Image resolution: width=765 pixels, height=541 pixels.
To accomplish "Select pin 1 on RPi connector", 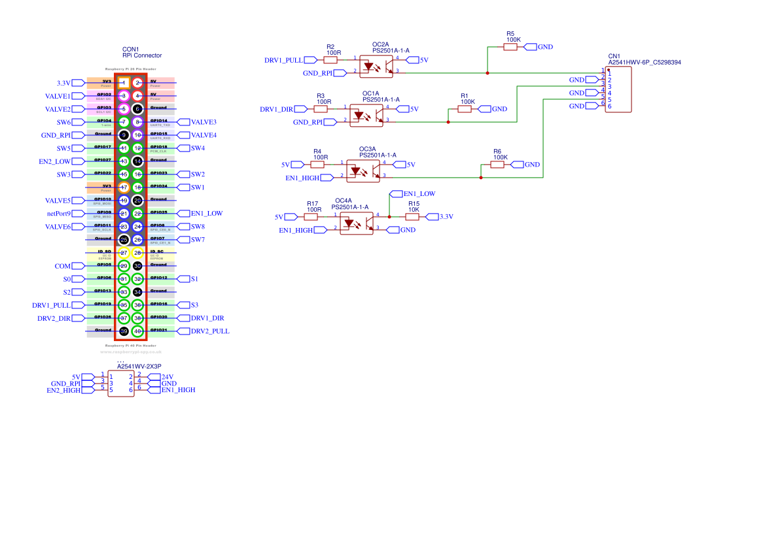I will [x=124, y=83].
